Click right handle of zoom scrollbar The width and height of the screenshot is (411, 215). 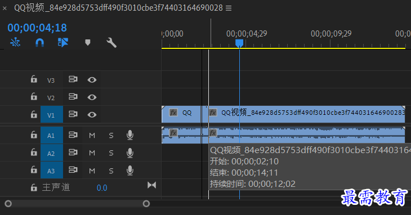146,204
